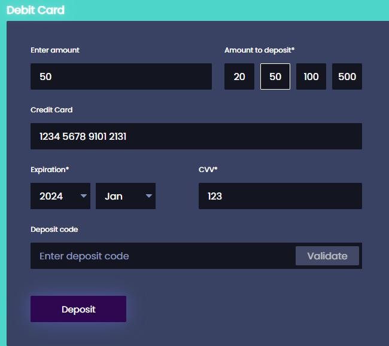Select the 20 deposit amount option

pyautogui.click(x=239, y=76)
